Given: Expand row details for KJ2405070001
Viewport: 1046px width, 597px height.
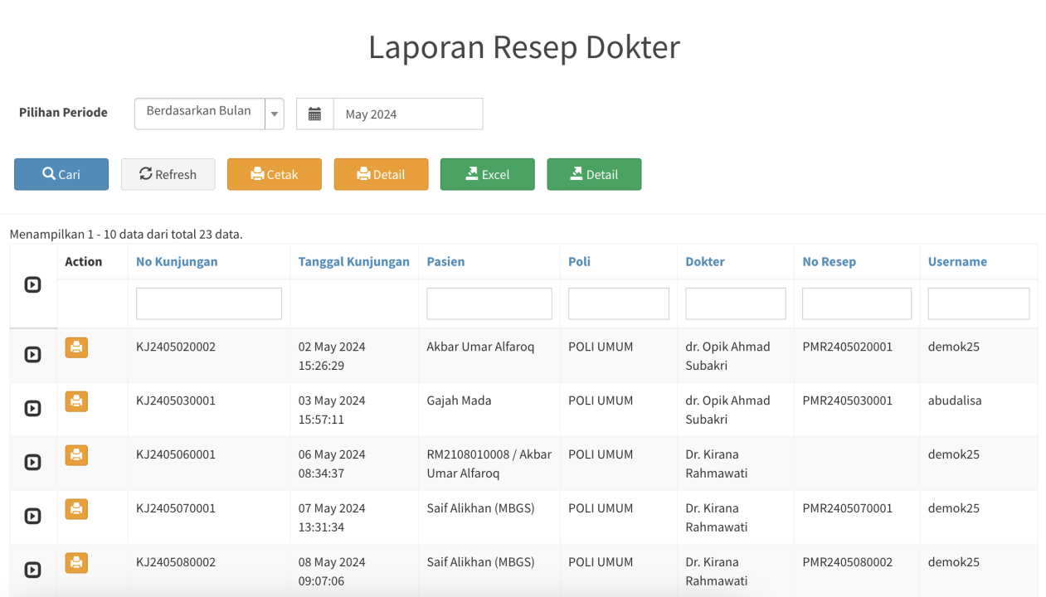Looking at the screenshot, I should [x=32, y=517].
